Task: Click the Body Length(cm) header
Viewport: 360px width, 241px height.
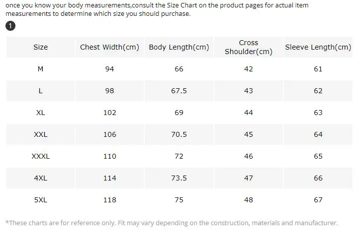Action: pyautogui.click(x=179, y=47)
